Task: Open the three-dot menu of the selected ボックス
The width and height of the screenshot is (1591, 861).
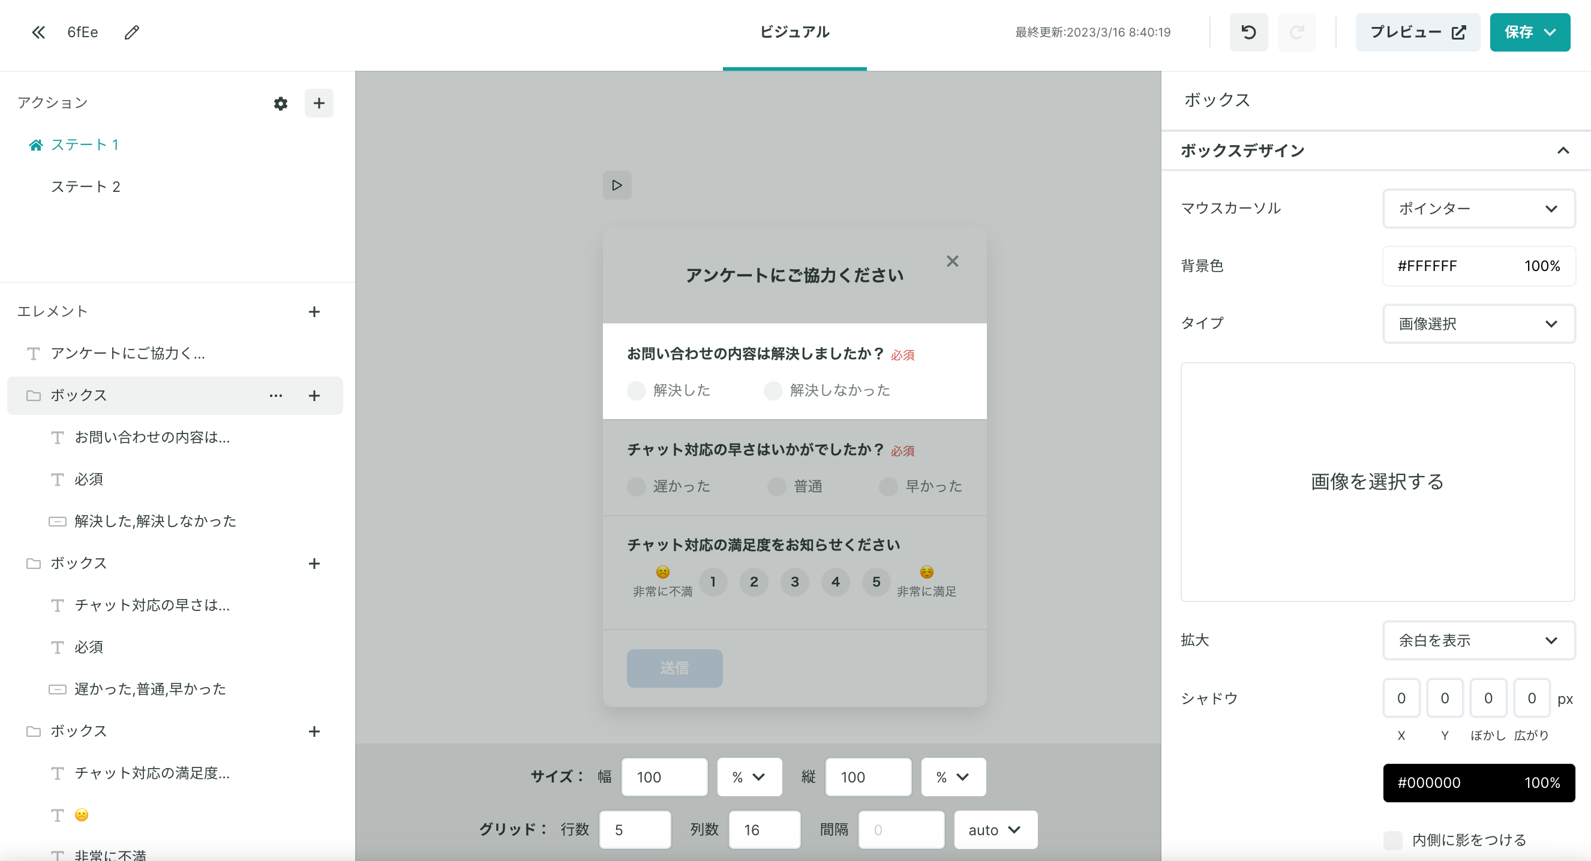Action: click(x=275, y=396)
